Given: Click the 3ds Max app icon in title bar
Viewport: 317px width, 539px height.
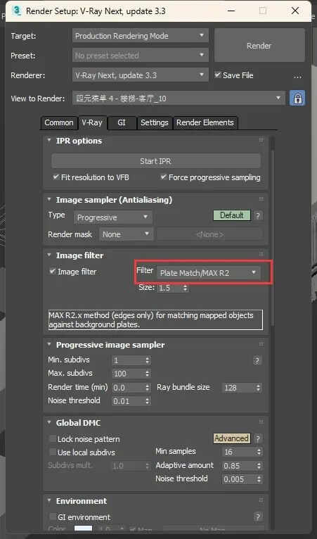Looking at the screenshot, I should (x=15, y=11).
